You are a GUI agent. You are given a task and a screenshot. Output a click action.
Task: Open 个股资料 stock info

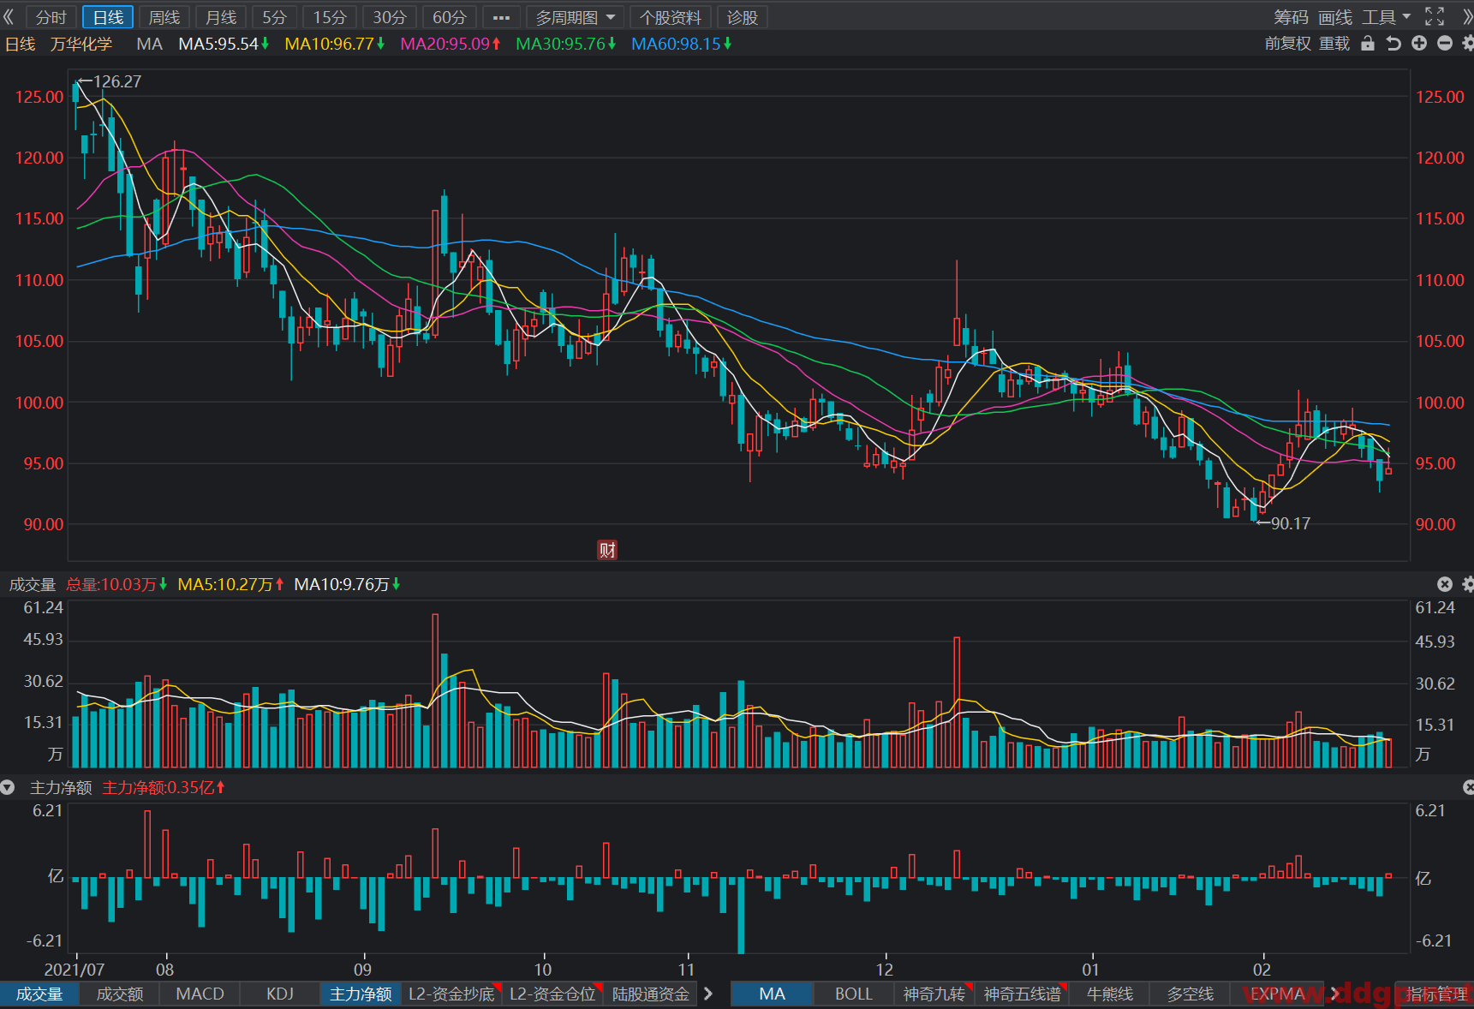click(x=671, y=17)
